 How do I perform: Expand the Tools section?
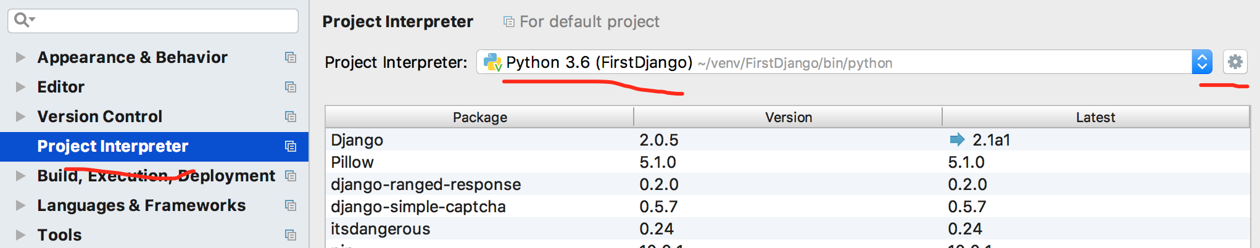[x=20, y=235]
